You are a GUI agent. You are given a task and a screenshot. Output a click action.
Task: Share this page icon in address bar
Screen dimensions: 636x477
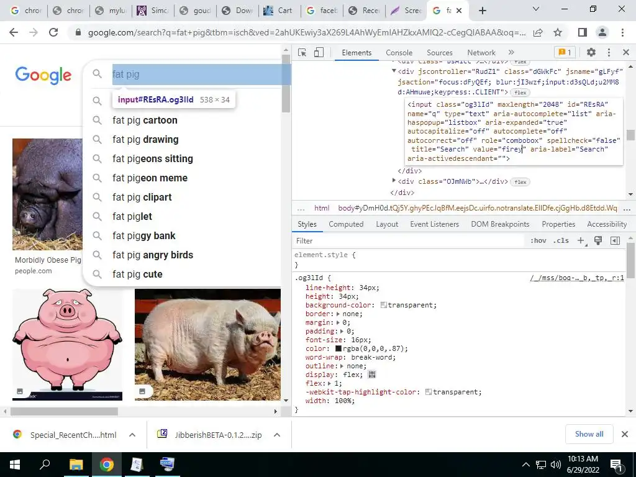(538, 32)
